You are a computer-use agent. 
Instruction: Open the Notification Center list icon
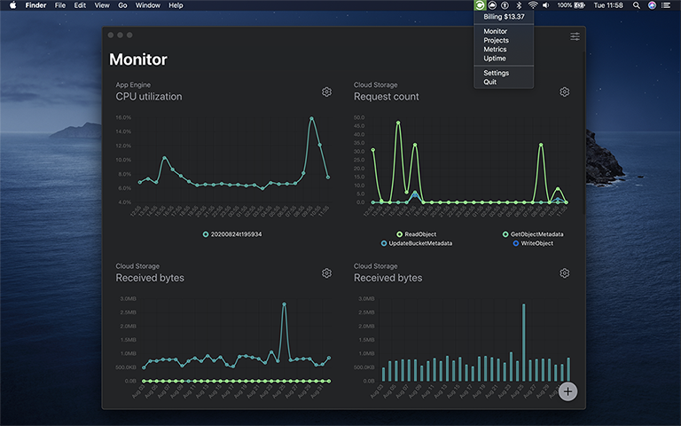pos(666,5)
